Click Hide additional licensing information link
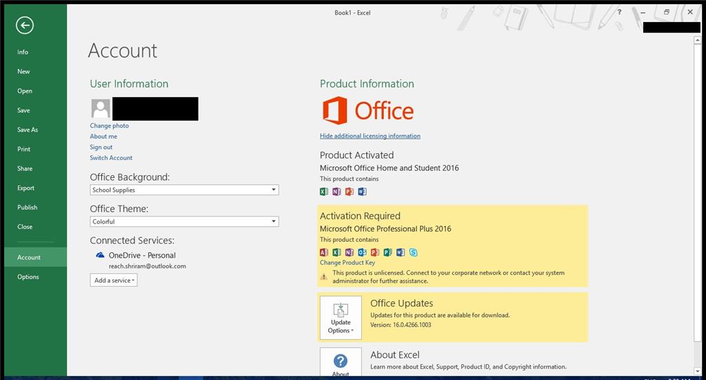The image size is (706, 380). coord(370,136)
